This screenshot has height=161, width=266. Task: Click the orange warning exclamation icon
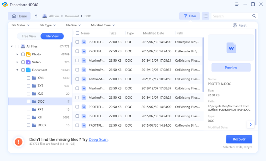coord(19,142)
